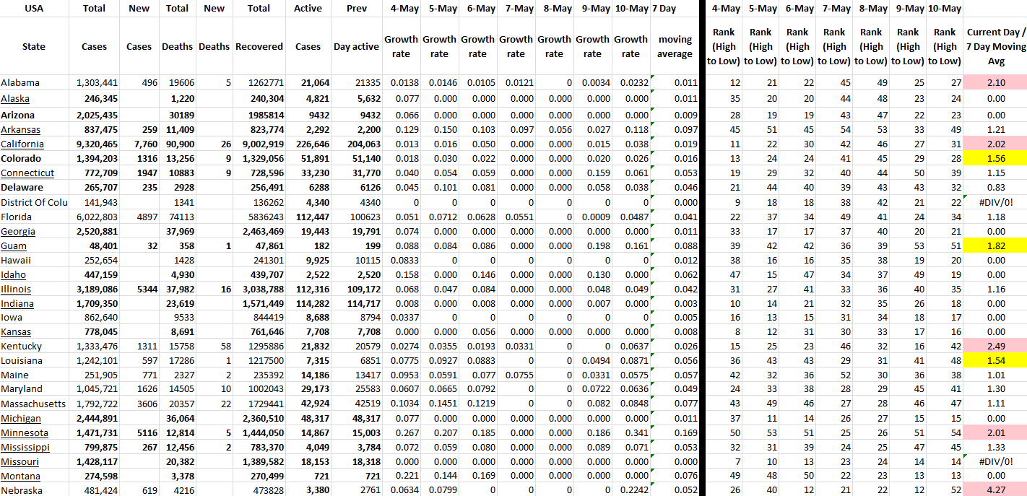Click the Montana state link
This screenshot has width=1027, height=496.
pos(20,477)
